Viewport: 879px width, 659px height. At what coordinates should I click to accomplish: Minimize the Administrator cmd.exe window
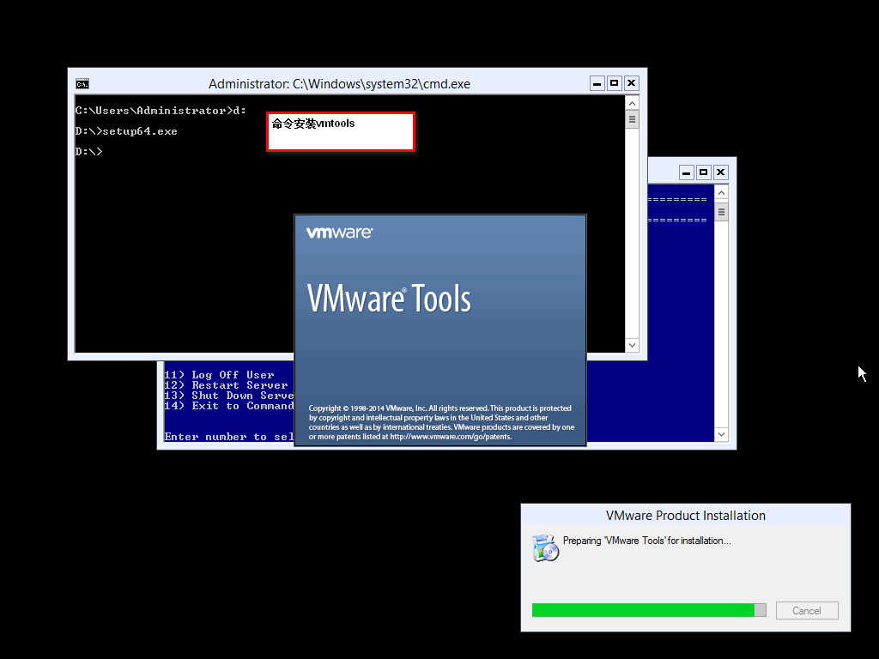[597, 83]
